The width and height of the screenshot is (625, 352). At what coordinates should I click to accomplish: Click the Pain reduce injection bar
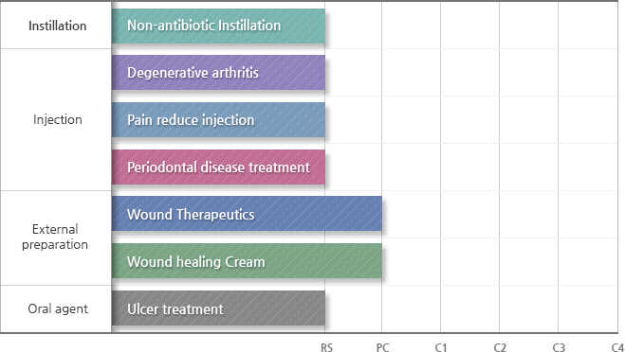[218, 120]
